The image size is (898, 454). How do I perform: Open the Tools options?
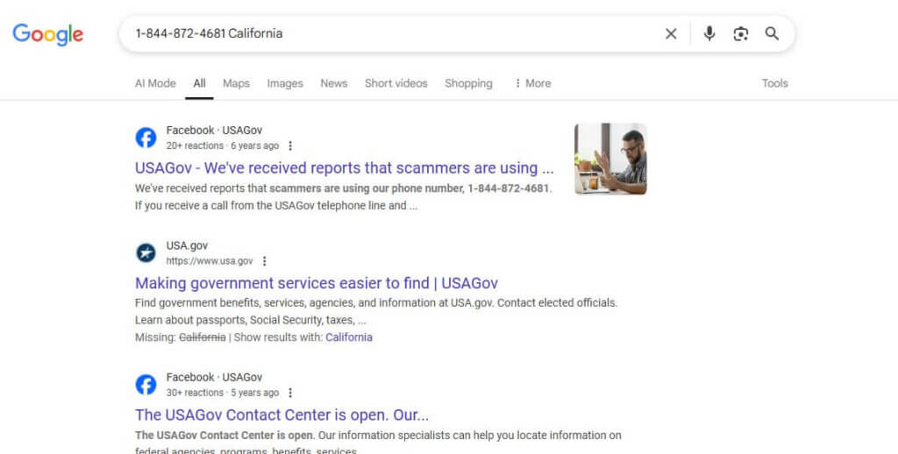[774, 83]
